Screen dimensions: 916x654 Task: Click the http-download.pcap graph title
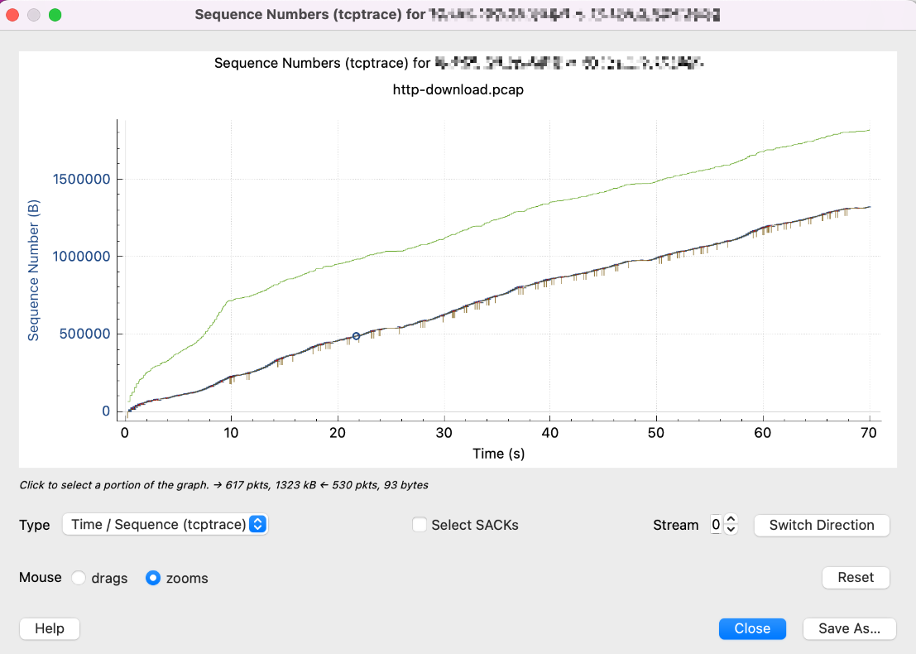458,89
